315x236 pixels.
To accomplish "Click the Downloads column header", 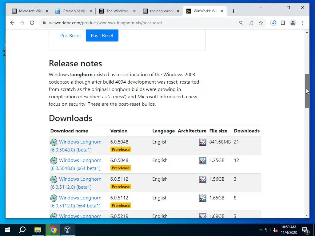I will (x=247, y=131).
